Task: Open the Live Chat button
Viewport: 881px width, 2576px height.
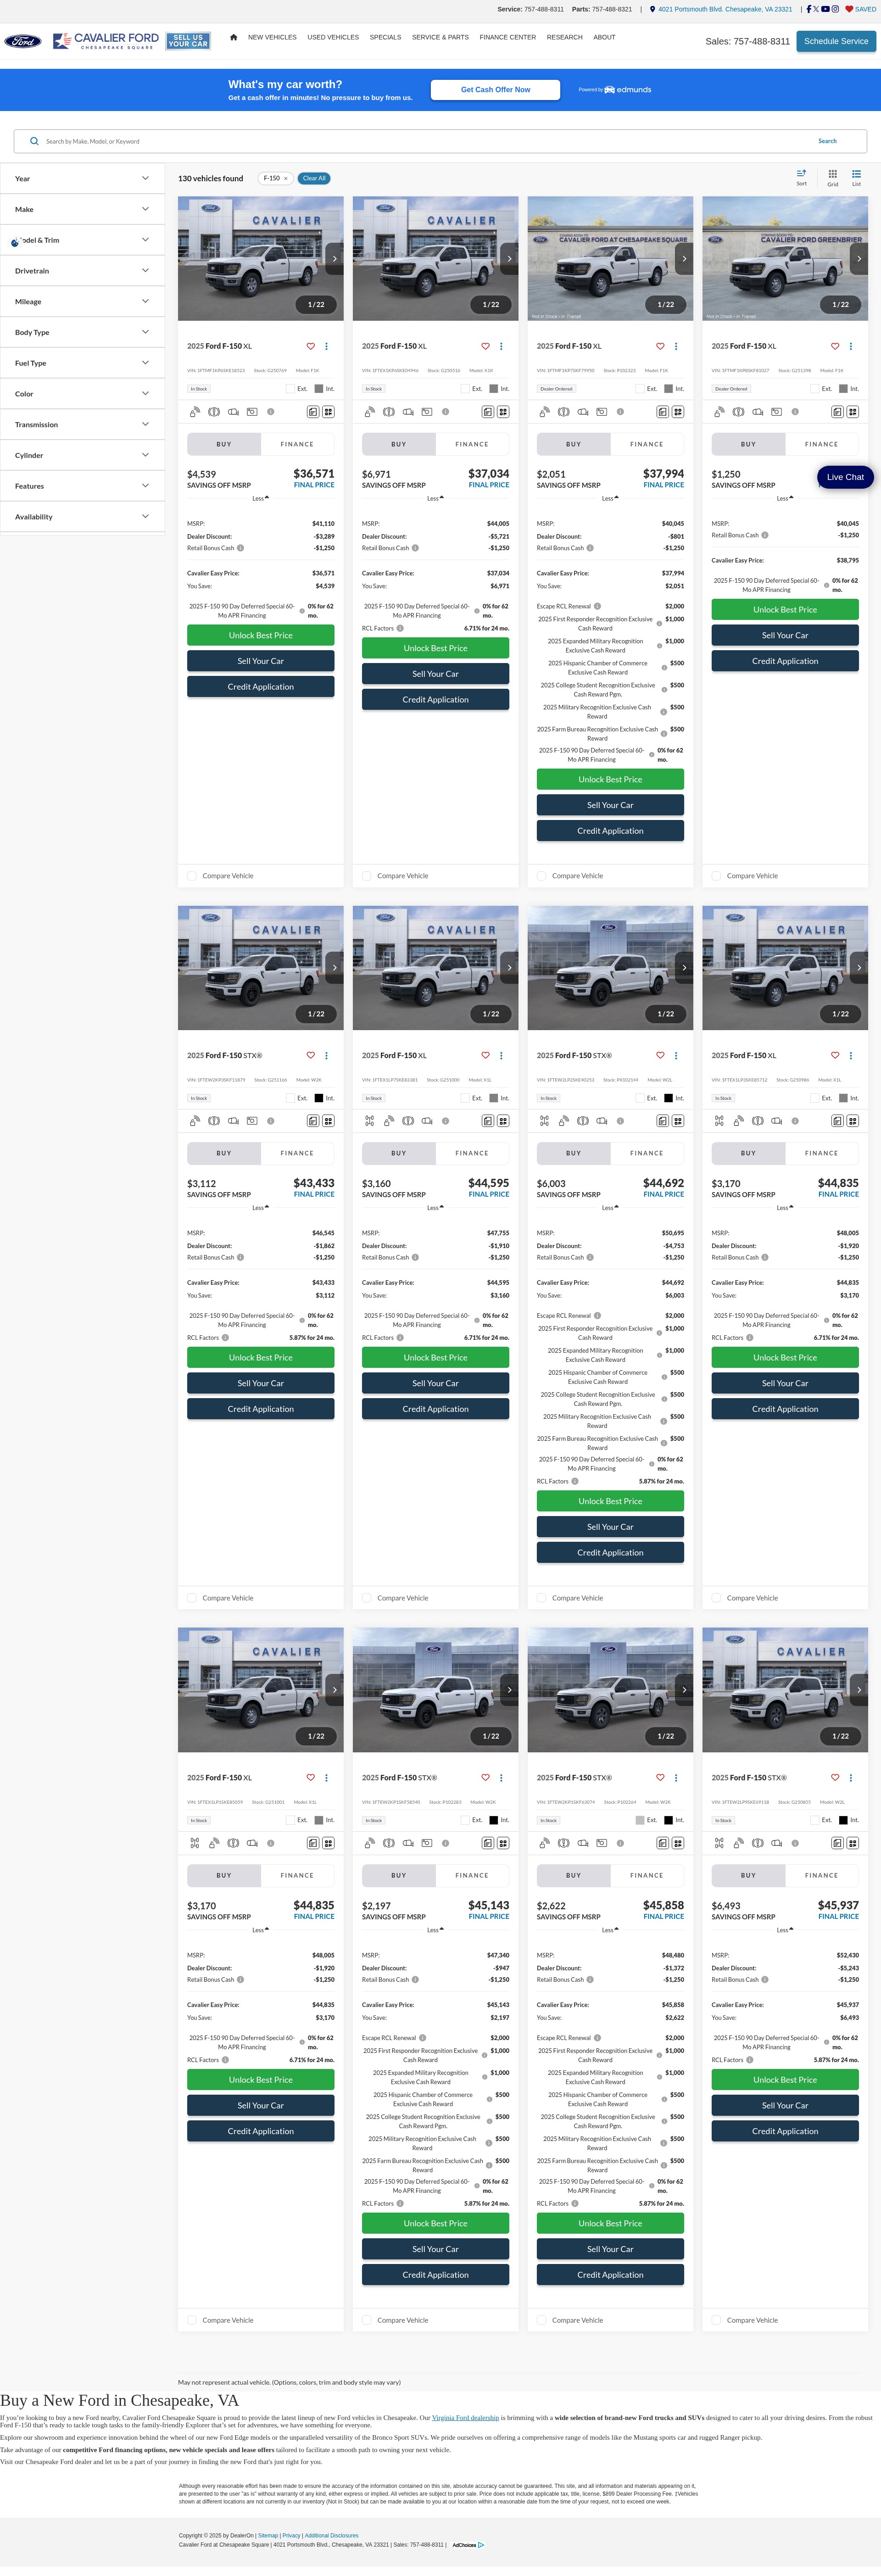Action: [x=845, y=477]
